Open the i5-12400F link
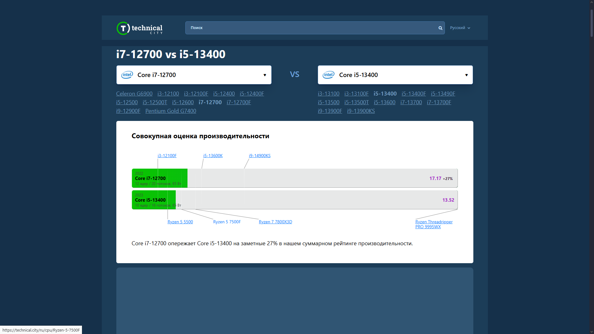The image size is (594, 334). pyautogui.click(x=252, y=94)
